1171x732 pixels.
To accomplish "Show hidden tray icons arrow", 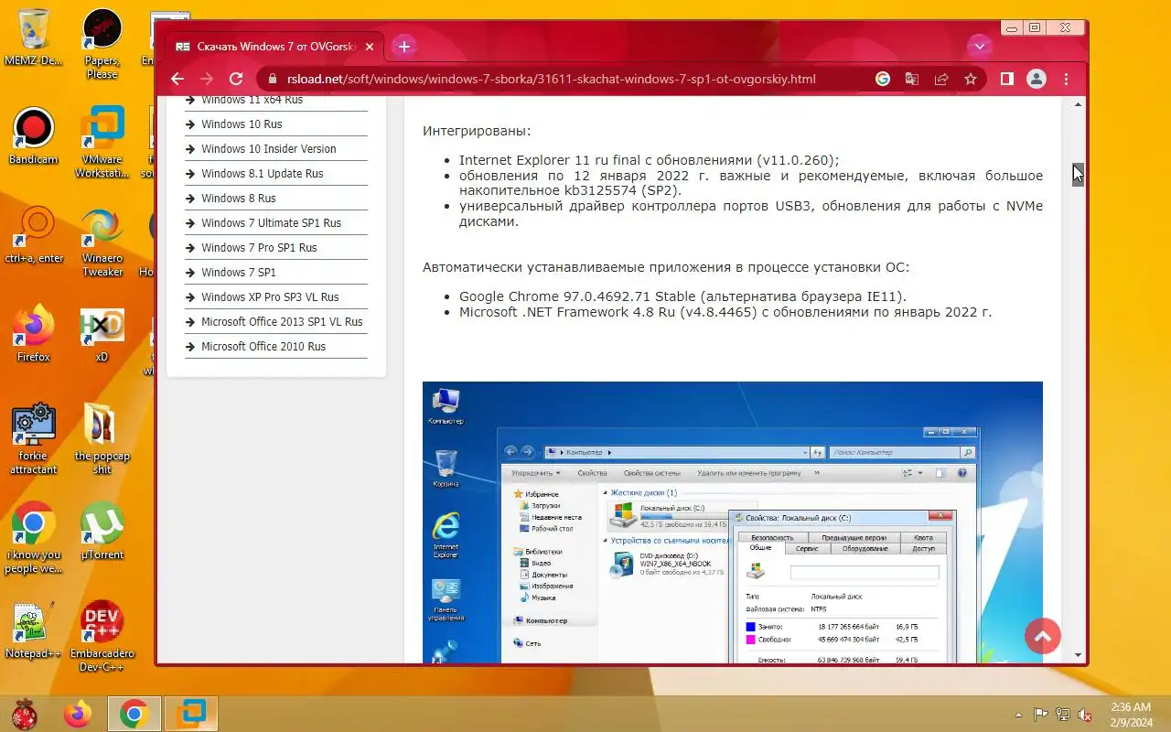I will pos(1019,715).
